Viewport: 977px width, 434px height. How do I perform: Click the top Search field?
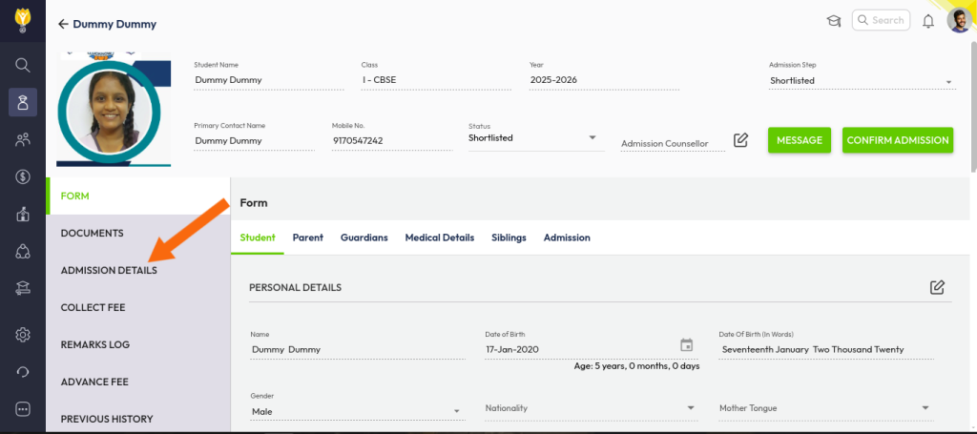click(881, 20)
